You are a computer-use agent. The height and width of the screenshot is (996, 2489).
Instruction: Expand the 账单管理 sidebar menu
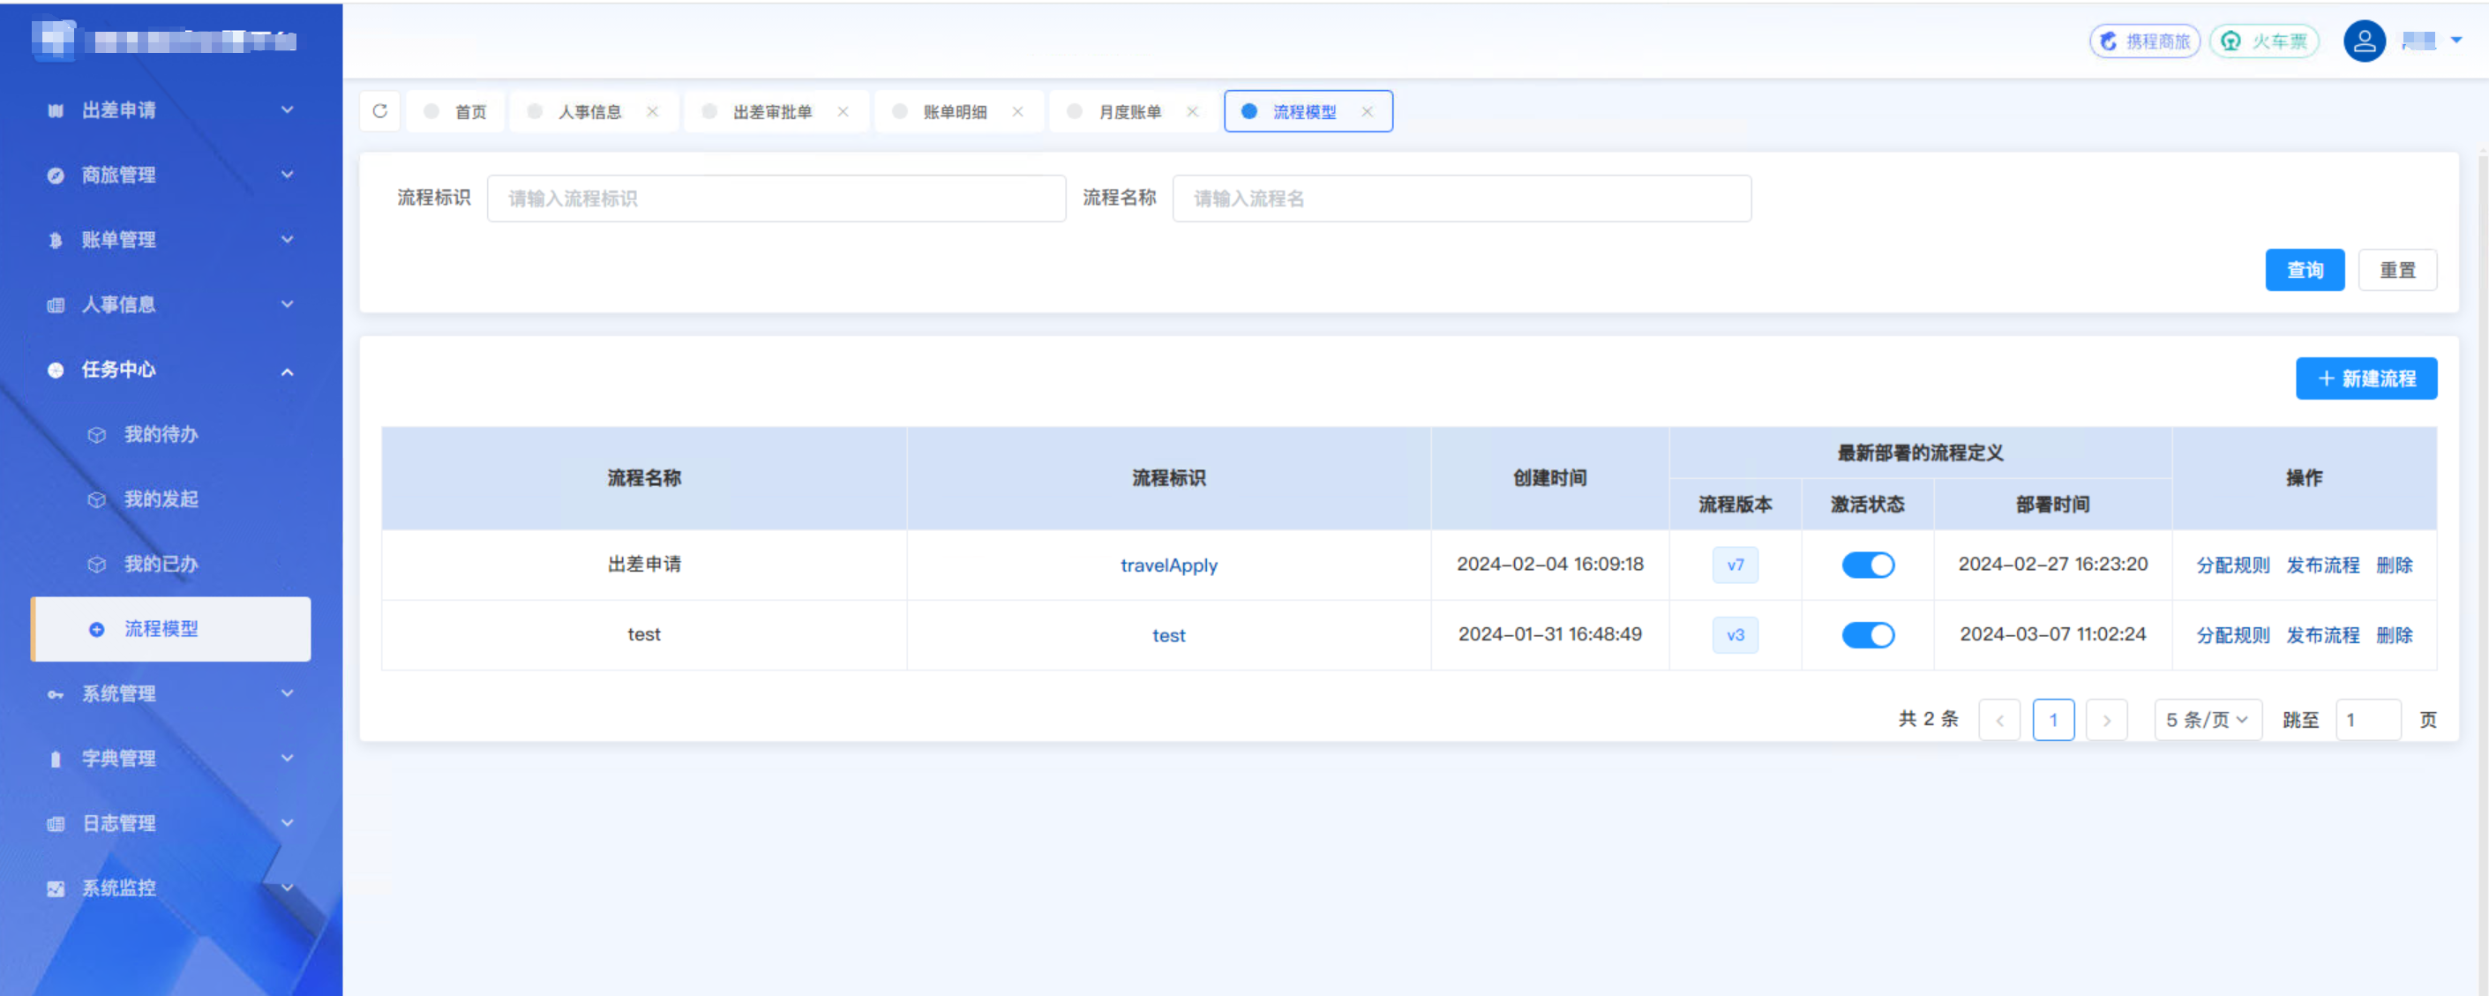(x=287, y=240)
